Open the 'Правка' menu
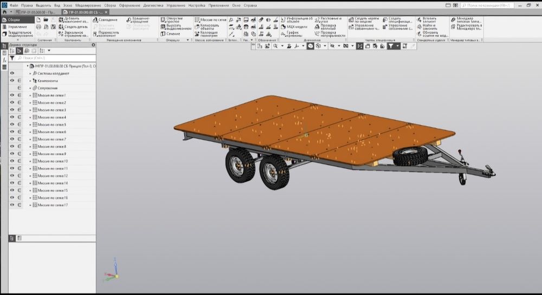 click(27, 5)
